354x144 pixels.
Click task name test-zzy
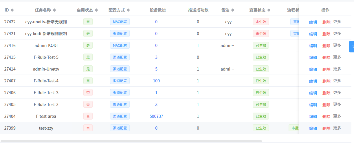(46, 128)
